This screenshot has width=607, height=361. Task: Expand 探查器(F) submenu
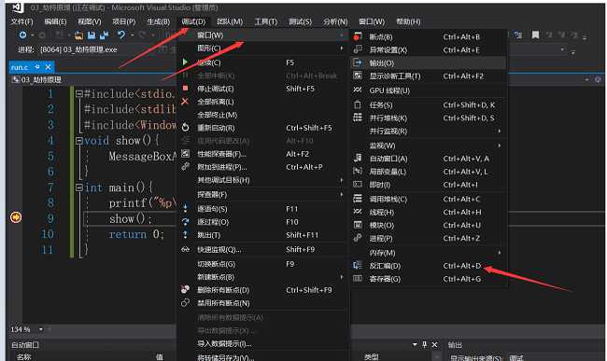coord(262,195)
